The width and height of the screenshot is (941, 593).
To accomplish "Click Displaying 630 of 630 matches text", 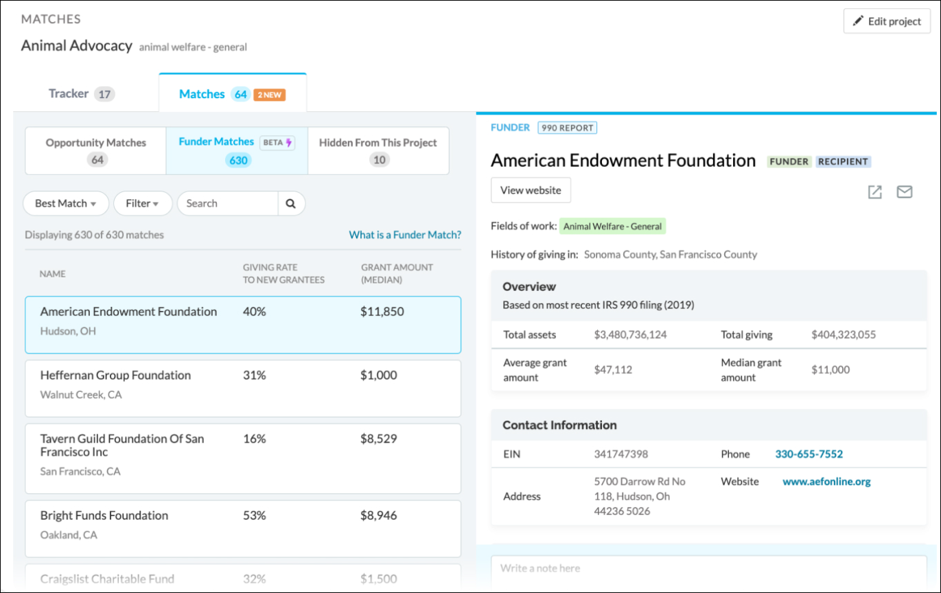I will point(95,235).
